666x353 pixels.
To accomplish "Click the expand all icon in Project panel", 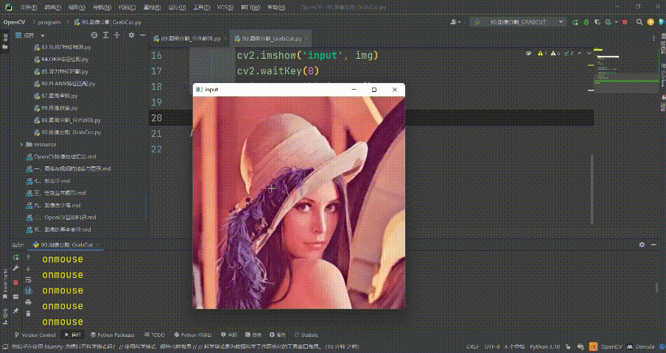I will (106, 35).
